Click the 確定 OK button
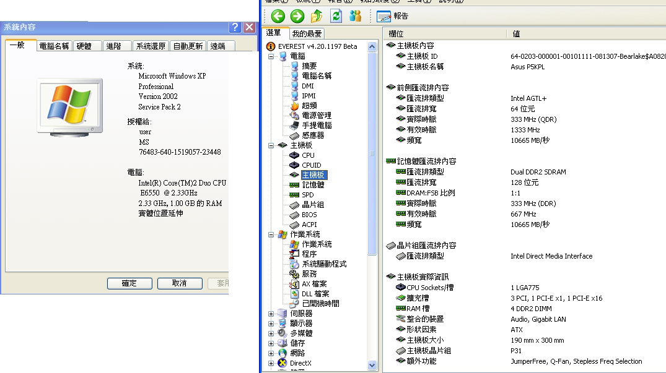 tap(129, 283)
